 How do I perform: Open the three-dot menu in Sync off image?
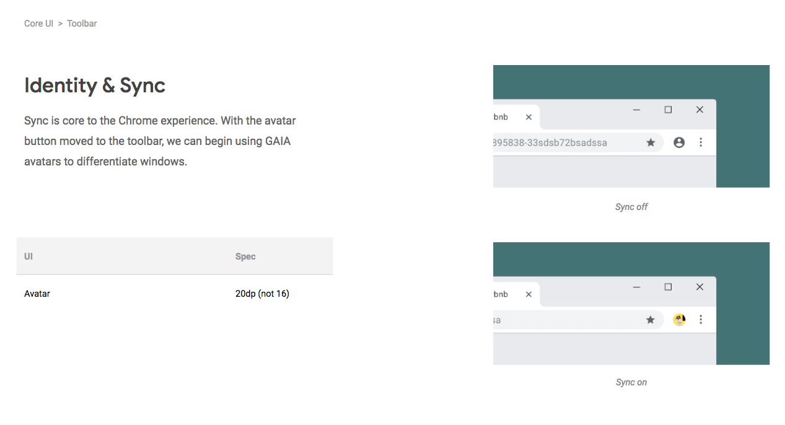click(x=701, y=142)
